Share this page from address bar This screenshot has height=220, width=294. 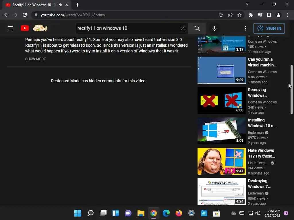click(x=230, y=15)
